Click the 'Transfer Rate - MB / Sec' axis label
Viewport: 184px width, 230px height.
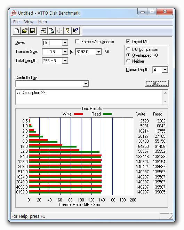point(79,205)
